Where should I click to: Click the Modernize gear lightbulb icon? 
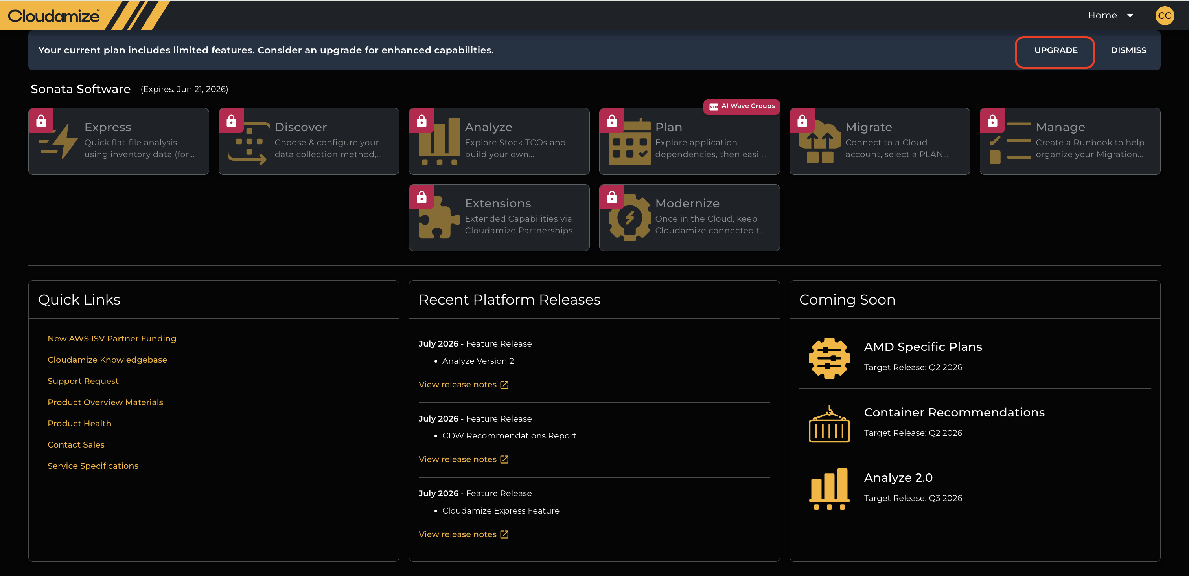click(x=629, y=218)
